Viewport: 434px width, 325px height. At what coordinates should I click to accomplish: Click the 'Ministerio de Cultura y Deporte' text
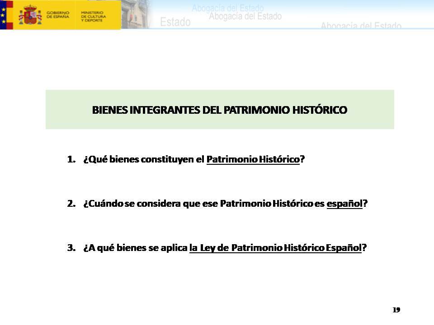pos(93,16)
